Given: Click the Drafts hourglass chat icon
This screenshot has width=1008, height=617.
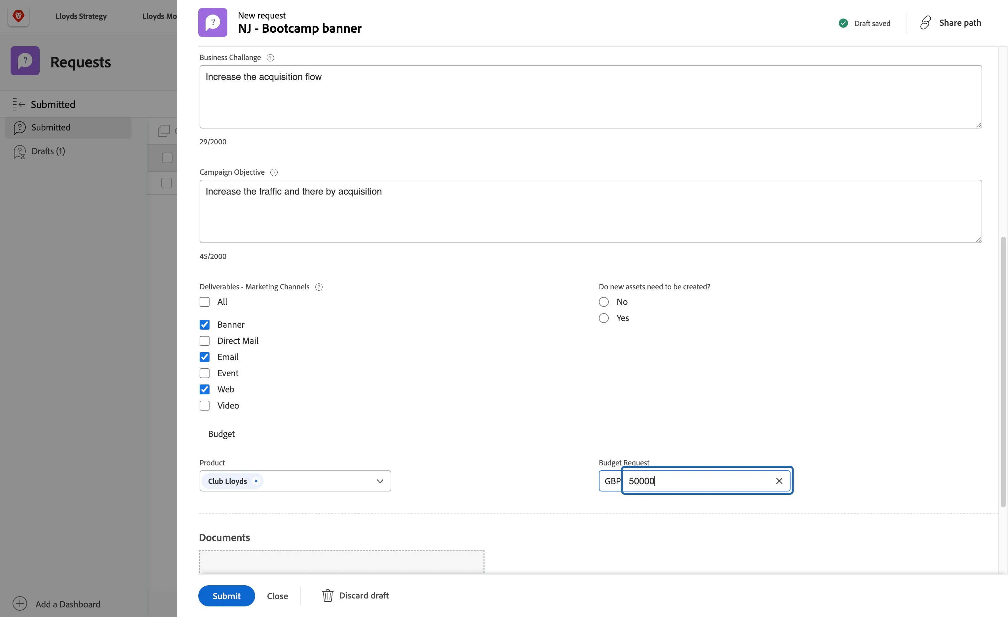Looking at the screenshot, I should coord(19,152).
